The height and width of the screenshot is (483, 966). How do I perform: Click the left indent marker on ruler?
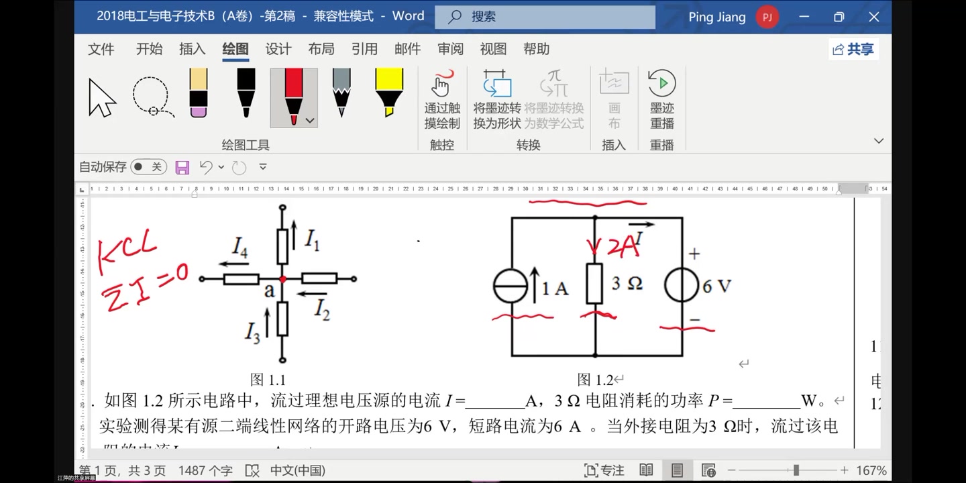point(195,193)
